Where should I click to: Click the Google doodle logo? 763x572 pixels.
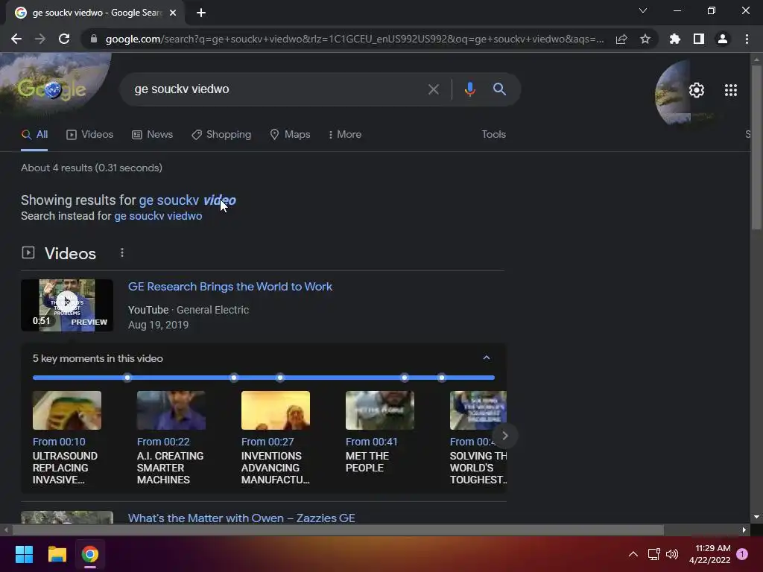point(53,89)
